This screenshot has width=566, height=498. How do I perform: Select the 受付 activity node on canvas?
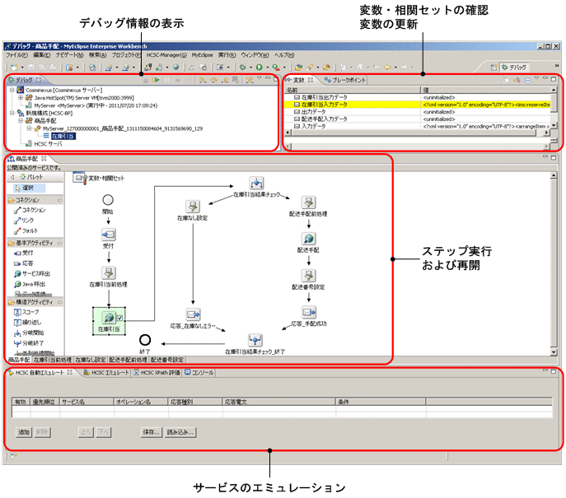pos(108,235)
